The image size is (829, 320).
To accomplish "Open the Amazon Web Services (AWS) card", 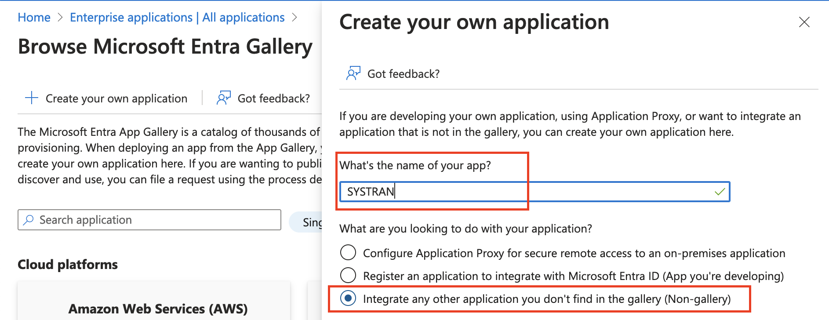I will coord(154,301).
